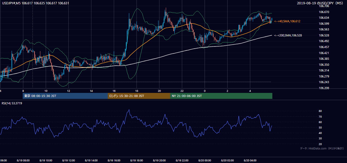Click the white '<-<200,SMA,106.528' label

(288, 35)
